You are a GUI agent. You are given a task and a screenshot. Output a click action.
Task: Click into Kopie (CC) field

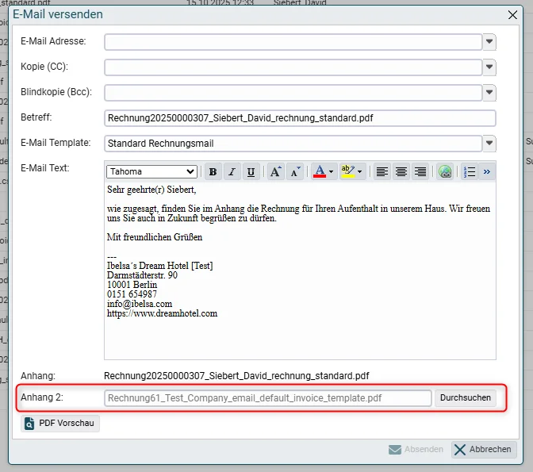293,67
